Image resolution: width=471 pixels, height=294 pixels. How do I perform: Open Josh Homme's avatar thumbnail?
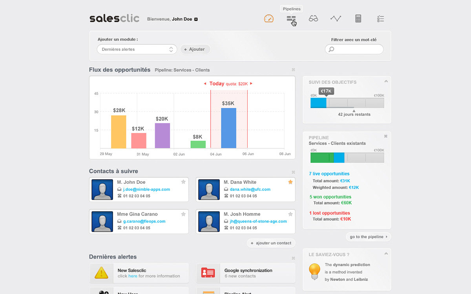[x=209, y=221]
